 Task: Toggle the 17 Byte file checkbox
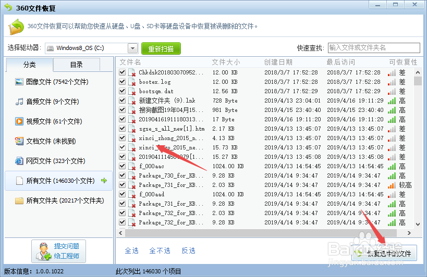coord(123,119)
